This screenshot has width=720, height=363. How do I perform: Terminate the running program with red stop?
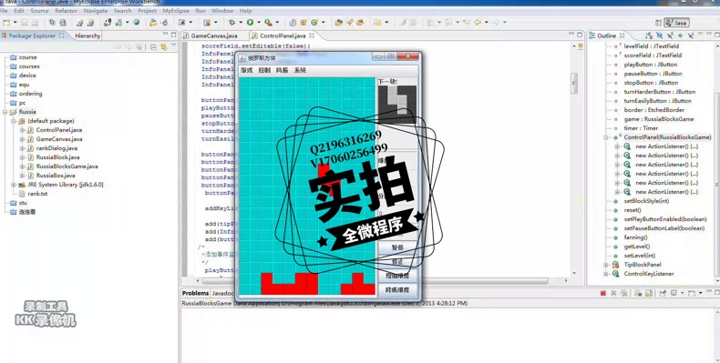603,293
